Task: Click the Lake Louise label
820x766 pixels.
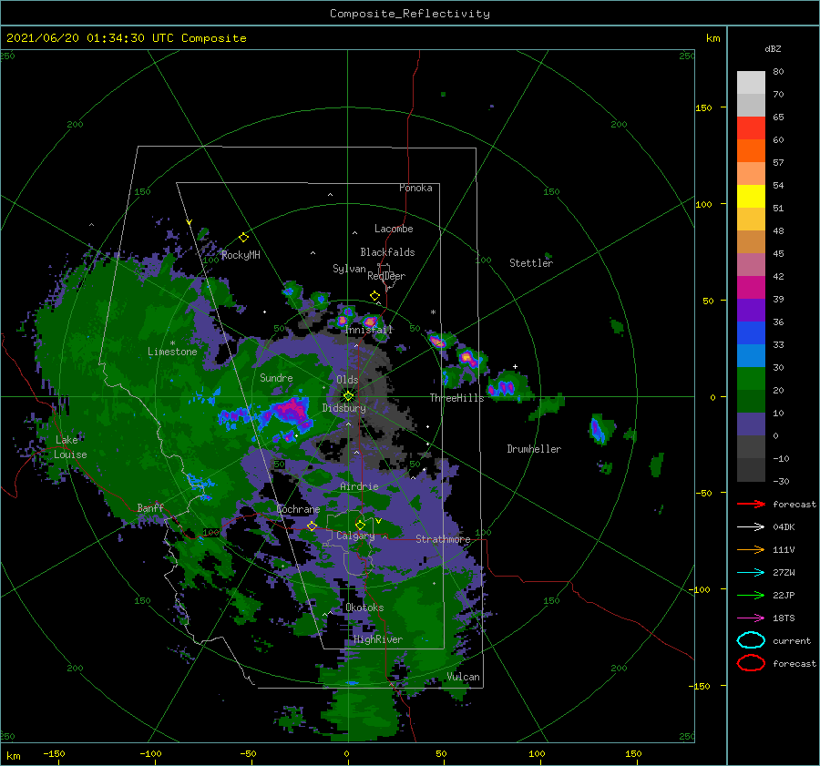Action: click(70, 447)
